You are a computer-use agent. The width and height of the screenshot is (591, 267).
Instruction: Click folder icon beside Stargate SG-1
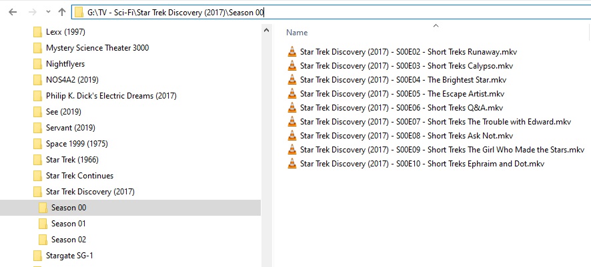[37, 256]
